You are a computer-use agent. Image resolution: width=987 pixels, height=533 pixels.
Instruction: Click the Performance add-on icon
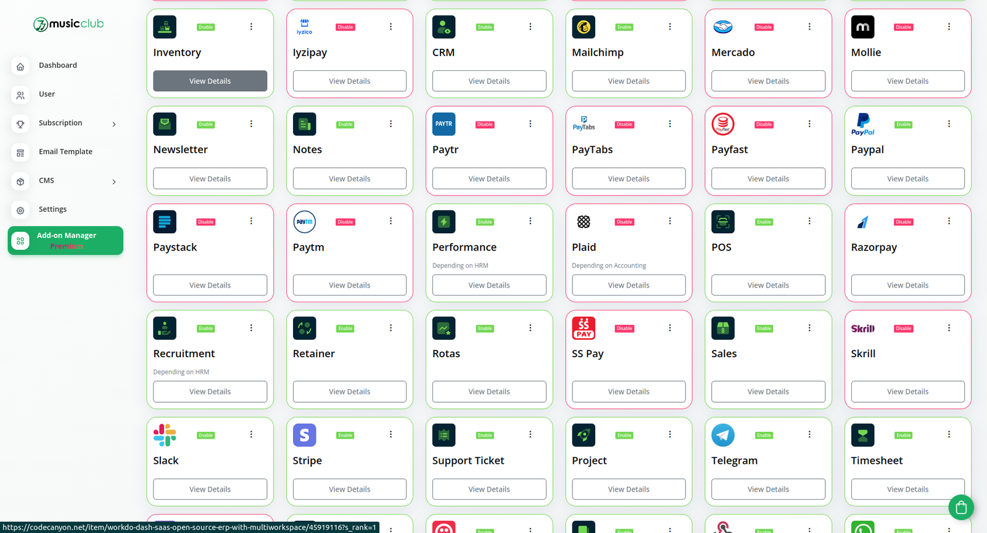point(444,221)
